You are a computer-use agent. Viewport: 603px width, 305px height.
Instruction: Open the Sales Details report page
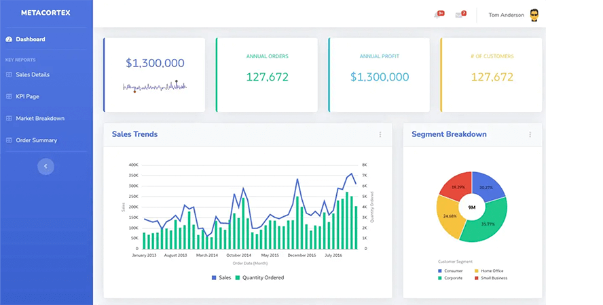click(x=33, y=75)
